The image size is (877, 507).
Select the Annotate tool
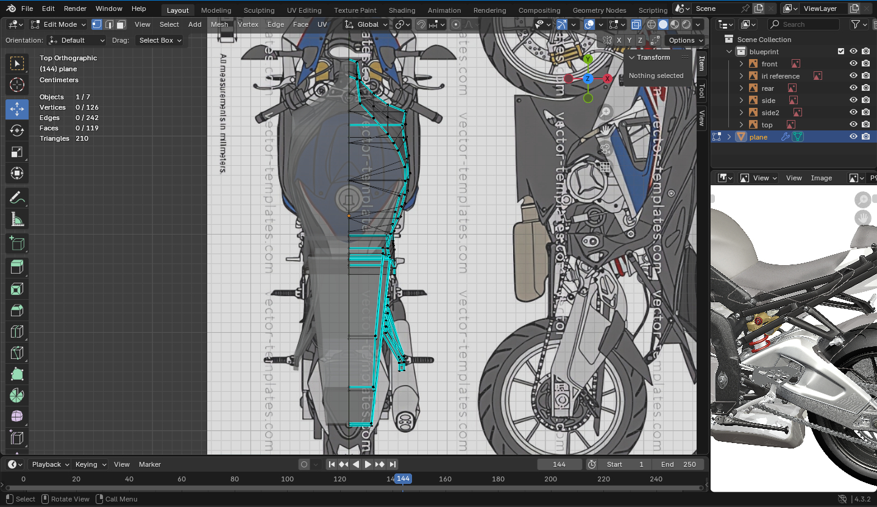tap(17, 197)
